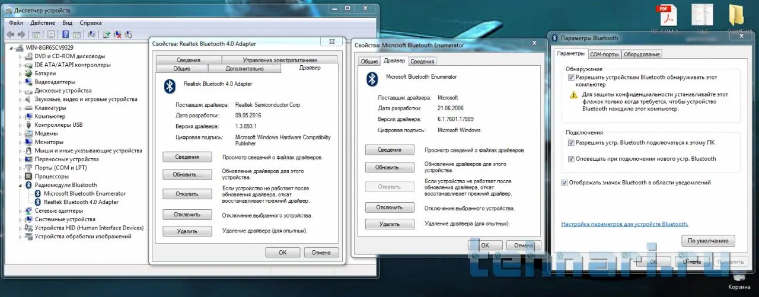Expand the Системные устройства node arrow
The width and height of the screenshot is (759, 297).
pos(21,219)
